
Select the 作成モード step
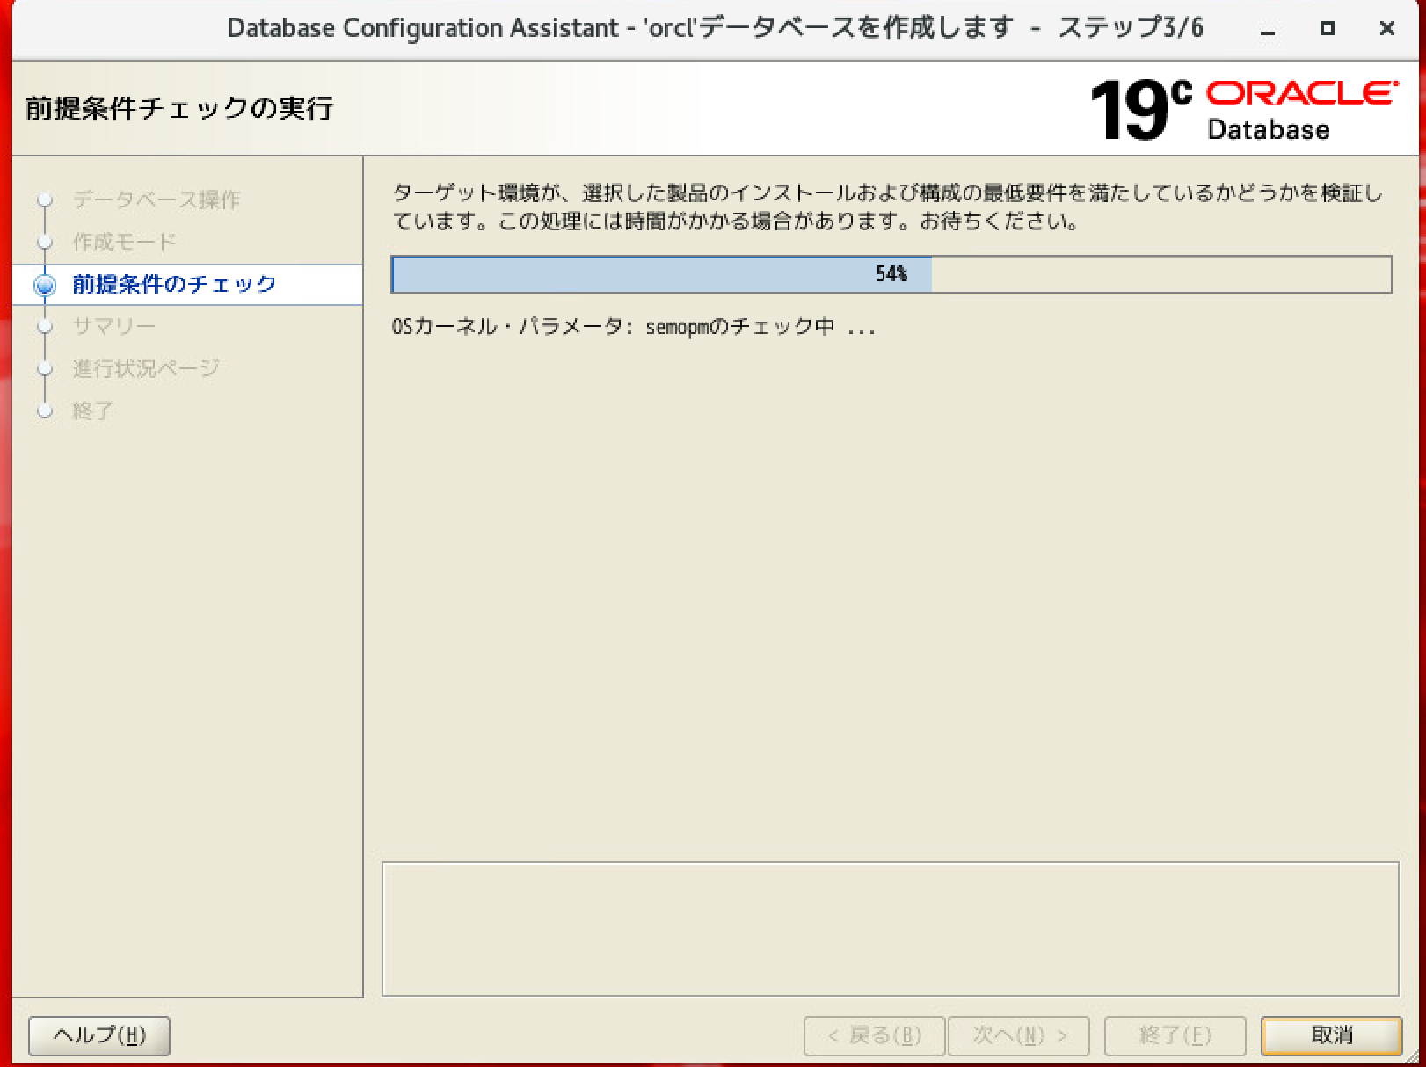124,242
